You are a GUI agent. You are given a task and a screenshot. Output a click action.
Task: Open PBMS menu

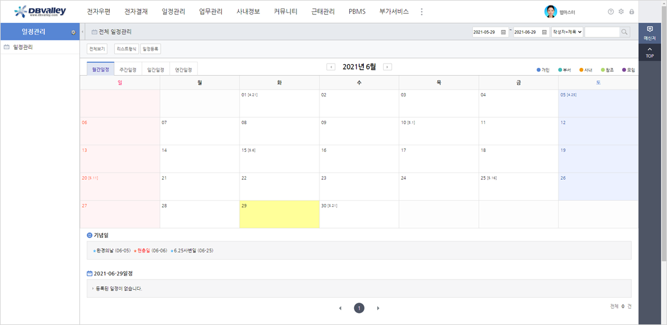[x=357, y=12]
